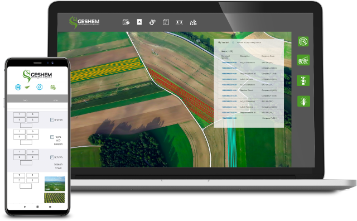Click the insect pest sidebar icon

point(303,101)
